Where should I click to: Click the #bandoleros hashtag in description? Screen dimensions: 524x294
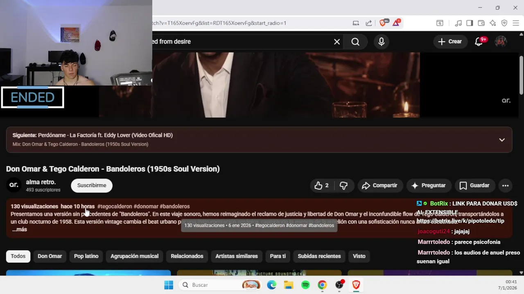175,207
